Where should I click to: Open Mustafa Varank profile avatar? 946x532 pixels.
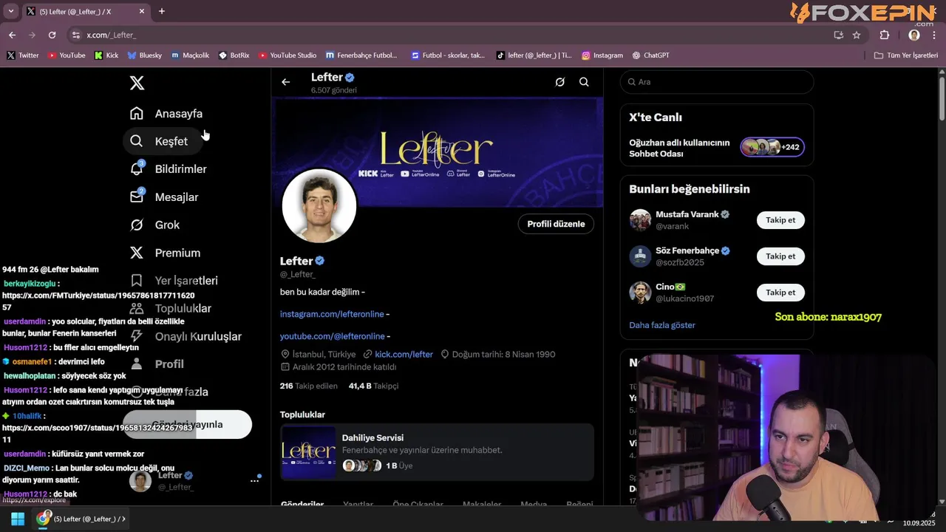coord(640,220)
